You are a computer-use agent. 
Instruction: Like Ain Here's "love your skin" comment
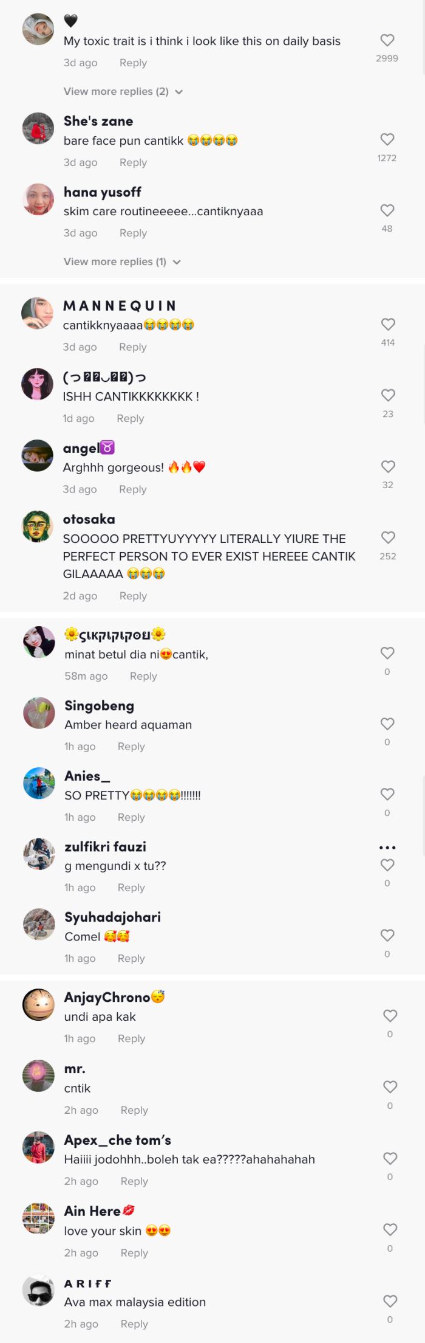[x=390, y=1229]
